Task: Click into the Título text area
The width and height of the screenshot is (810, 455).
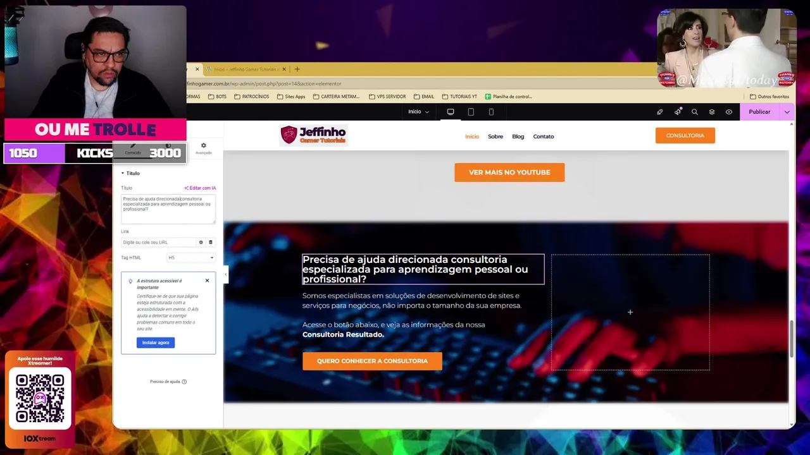Action: [168, 209]
